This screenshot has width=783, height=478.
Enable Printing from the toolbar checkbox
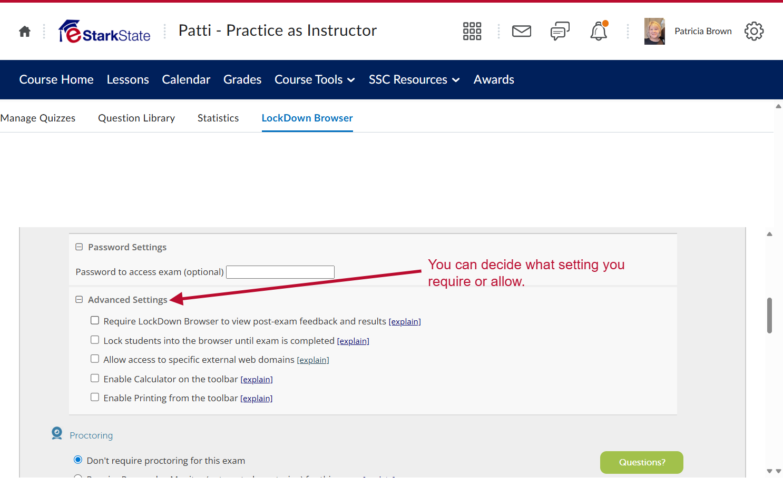pos(95,397)
